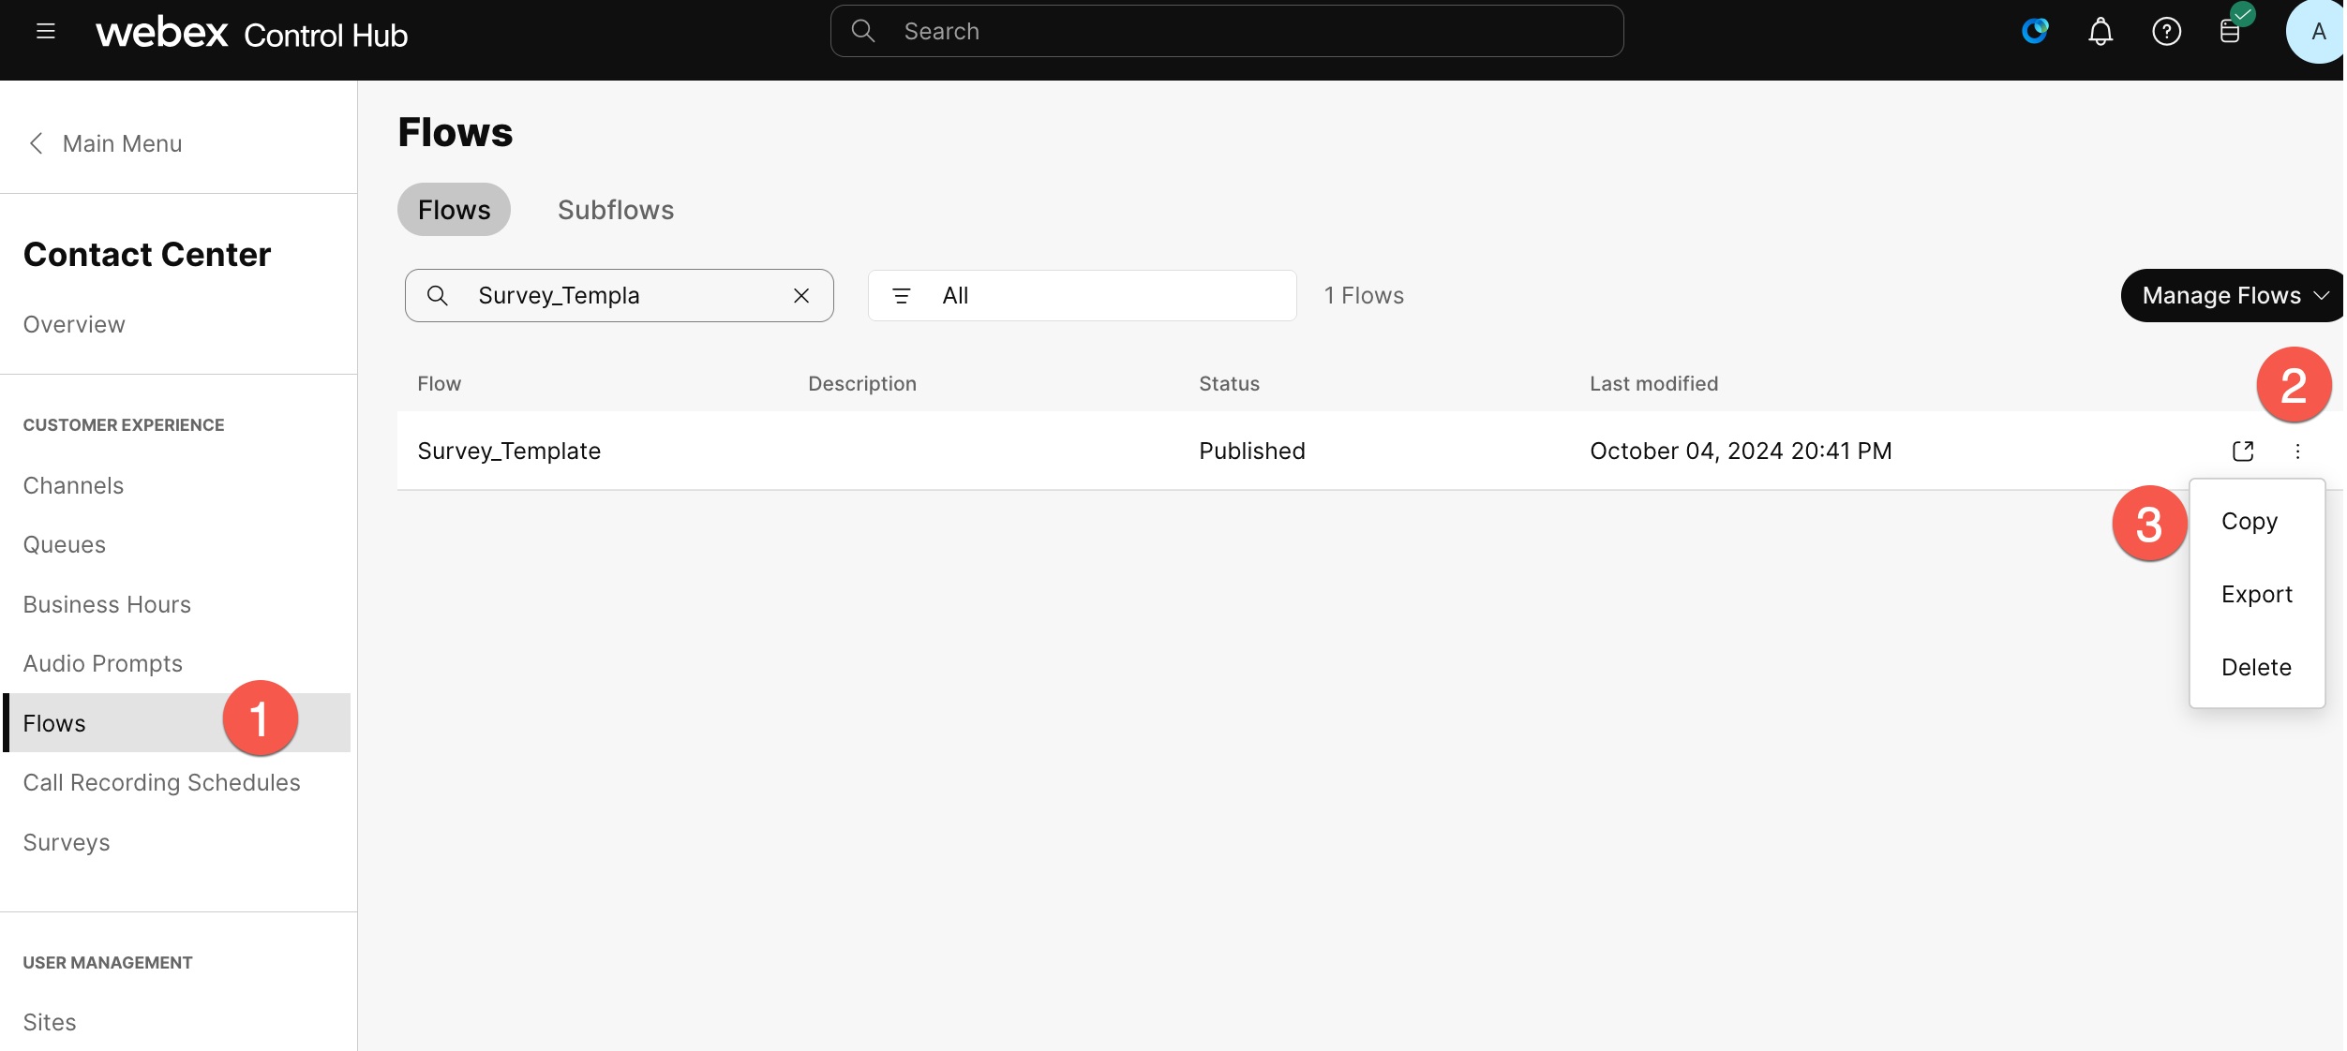Image resolution: width=2347 pixels, height=1051 pixels.
Task: Select Copy from the context menu
Action: pyautogui.click(x=2249, y=521)
